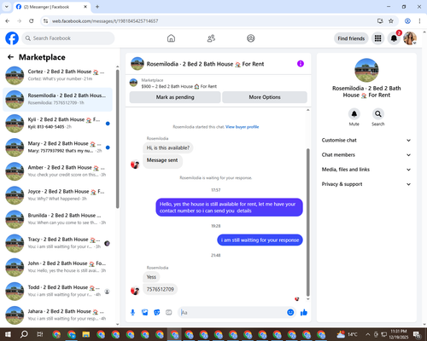Viewport: 427px width, 341px height.
Task: Open Mary conversation
Action: pyautogui.click(x=58, y=147)
